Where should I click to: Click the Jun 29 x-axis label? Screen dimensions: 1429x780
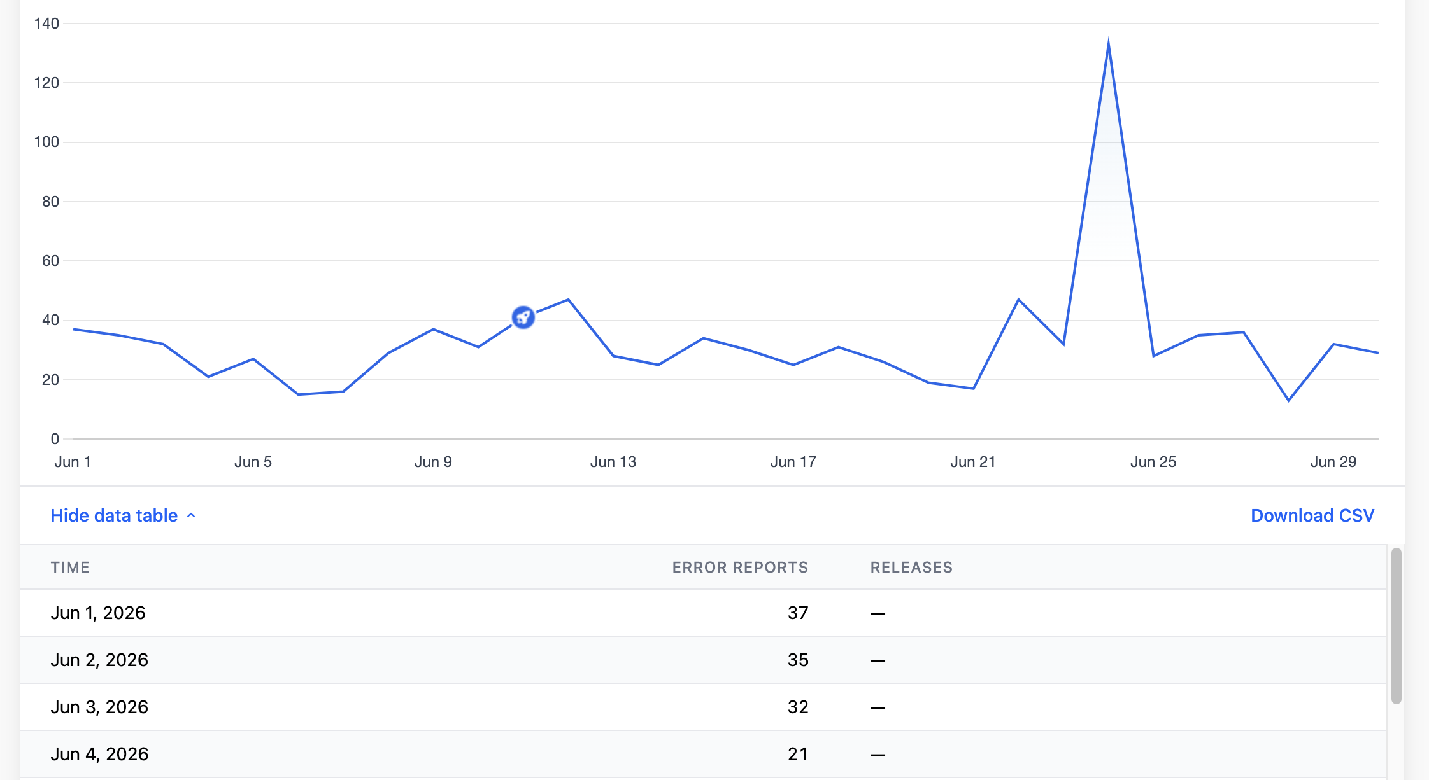click(1333, 462)
